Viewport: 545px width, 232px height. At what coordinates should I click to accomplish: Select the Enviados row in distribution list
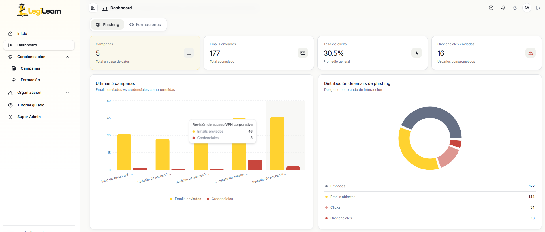pos(430,186)
